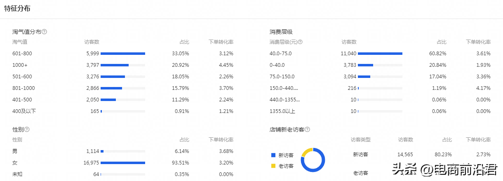Image resolution: width=503 pixels, height=181 pixels.
Task: Click the bar for 40.0-75.0 消费层级
Action: (380, 54)
